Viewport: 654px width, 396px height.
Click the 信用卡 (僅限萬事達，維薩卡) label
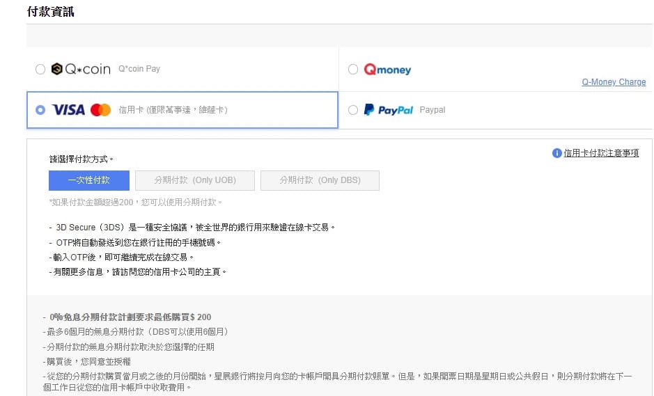click(x=173, y=110)
